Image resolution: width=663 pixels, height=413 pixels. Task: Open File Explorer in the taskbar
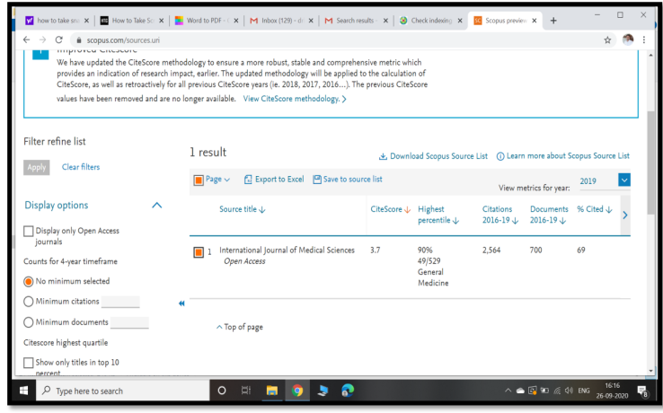[x=271, y=391]
